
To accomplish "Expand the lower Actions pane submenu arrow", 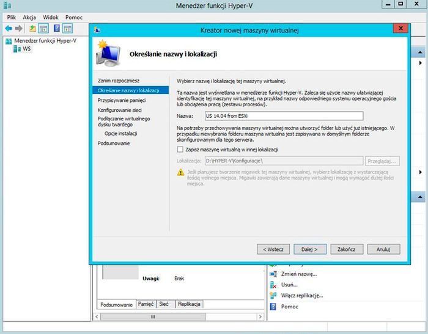I will coord(421,172).
